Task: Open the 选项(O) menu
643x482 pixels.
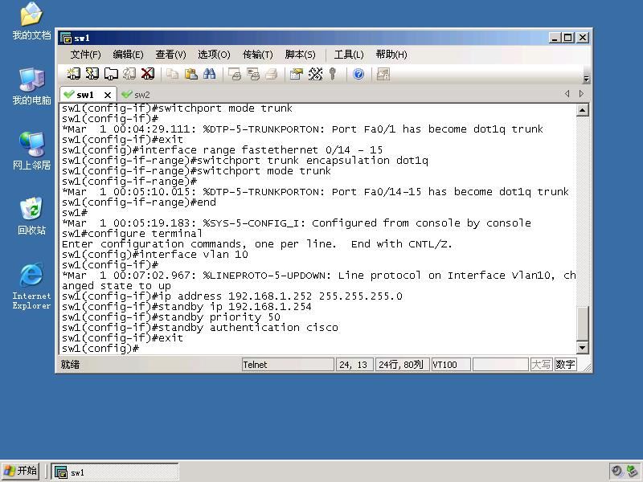Action: (214, 55)
